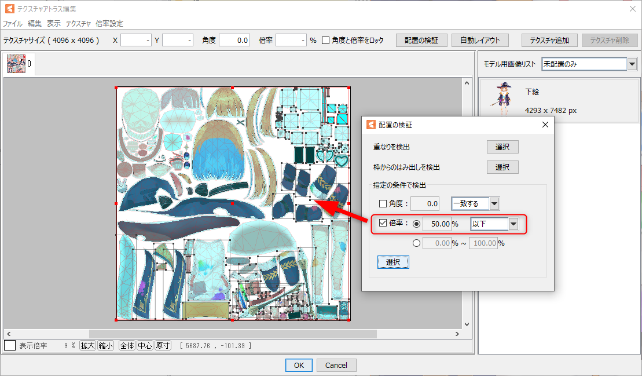Click the white background color swatch
Image resolution: width=642 pixels, height=376 pixels.
[10, 346]
